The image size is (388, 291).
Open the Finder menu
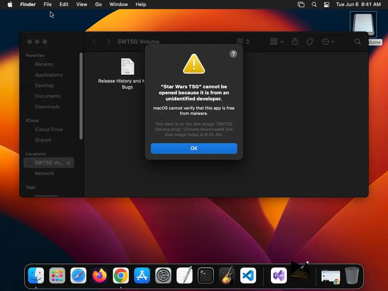pyautogui.click(x=28, y=5)
